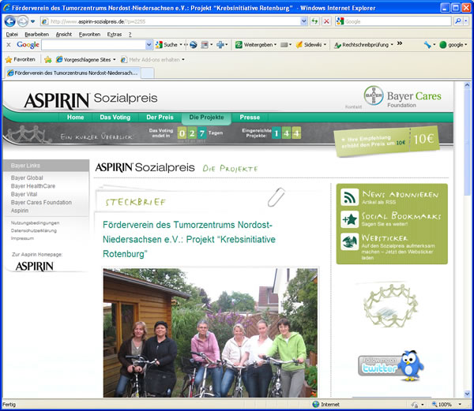Open the 100% zoom level dropdown
The width and height of the screenshot is (474, 411).
460,405
